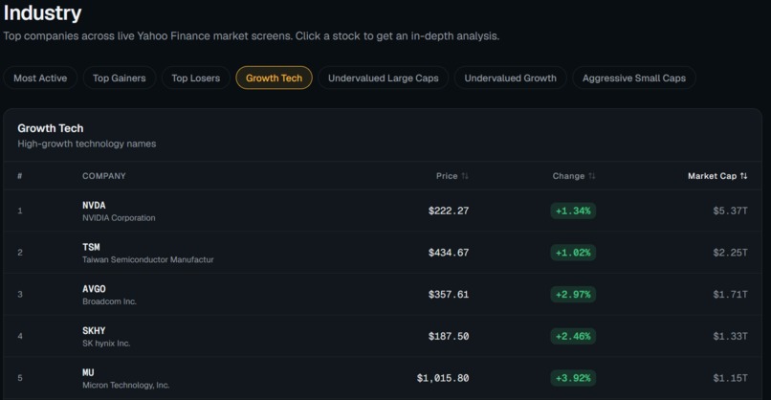
Task: Open the MU stock ticker
Action: click(88, 372)
